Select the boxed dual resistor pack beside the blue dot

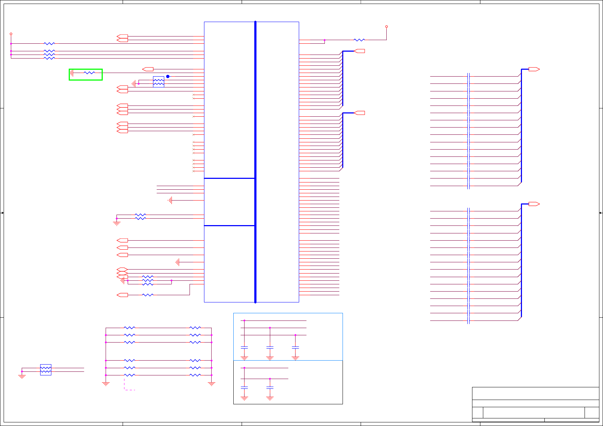pyautogui.click(x=158, y=82)
